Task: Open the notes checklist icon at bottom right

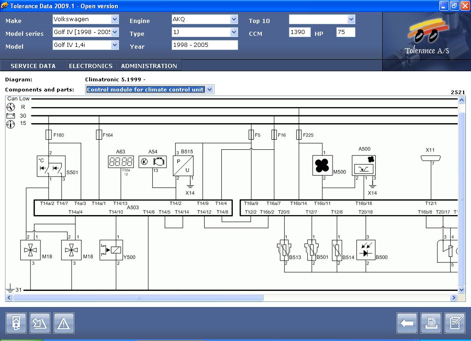Action: point(455,323)
